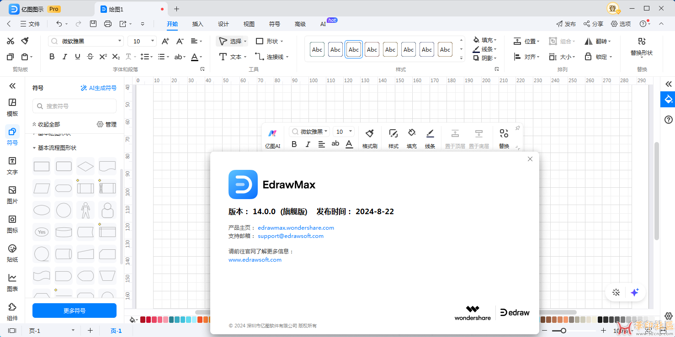Click the Copy icon in clipboard group
Image resolution: width=675 pixels, height=337 pixels.
11,57
